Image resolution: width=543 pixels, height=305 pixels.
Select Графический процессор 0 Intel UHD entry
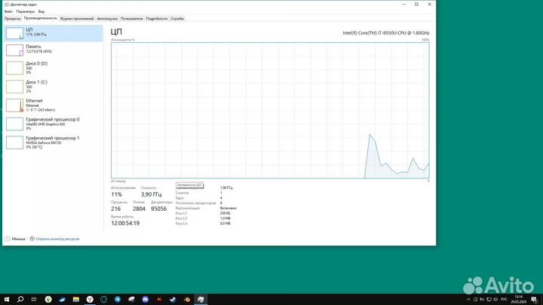pyautogui.click(x=54, y=124)
